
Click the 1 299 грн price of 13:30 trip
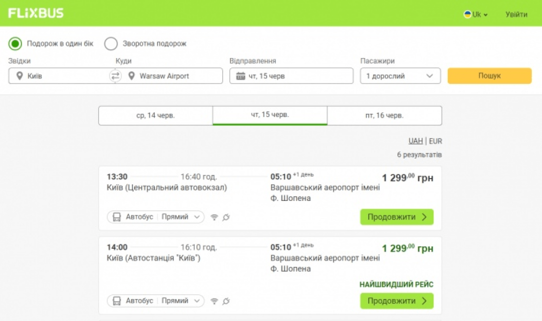[408, 178]
